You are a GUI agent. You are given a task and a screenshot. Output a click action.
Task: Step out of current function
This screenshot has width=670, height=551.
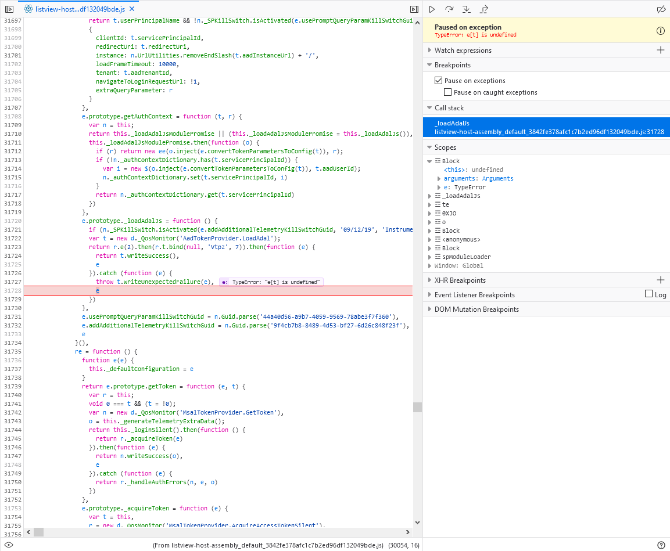pyautogui.click(x=483, y=9)
